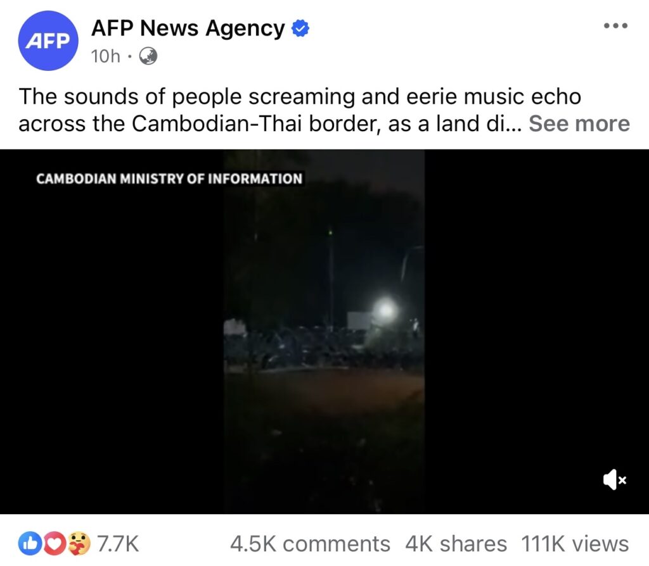Viewport: 649px width, 566px height.
Task: Expand post text with See more
Action: coord(579,123)
